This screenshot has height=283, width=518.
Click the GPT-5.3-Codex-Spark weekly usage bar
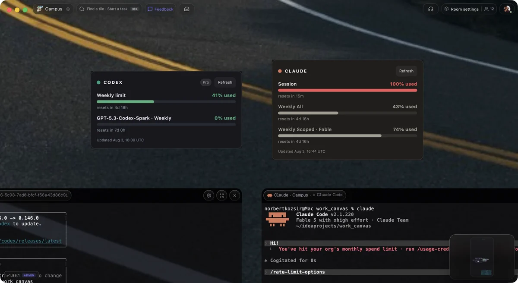166,124
